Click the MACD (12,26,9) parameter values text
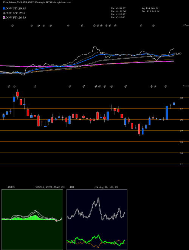The width and height of the screenshot is (189, 250). 49,187
